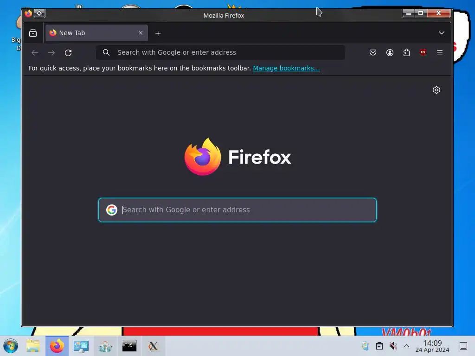Viewport: 475px width, 356px height.
Task: Go back one page
Action: (x=35, y=53)
